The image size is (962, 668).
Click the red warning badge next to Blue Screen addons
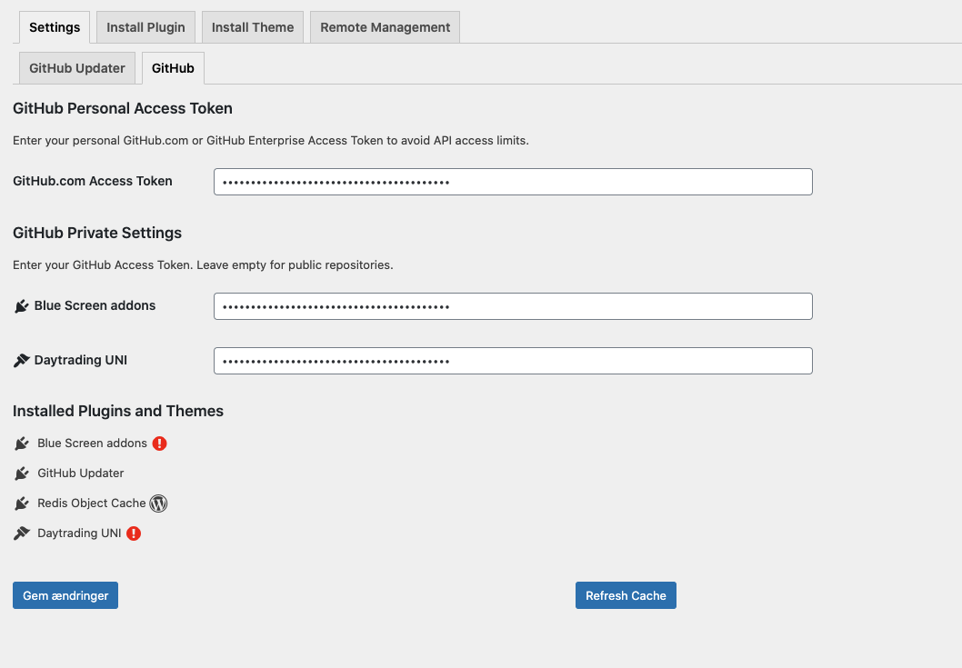159,444
